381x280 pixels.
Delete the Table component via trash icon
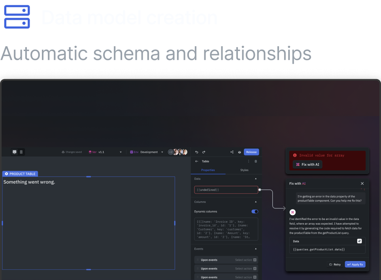[x=256, y=161]
